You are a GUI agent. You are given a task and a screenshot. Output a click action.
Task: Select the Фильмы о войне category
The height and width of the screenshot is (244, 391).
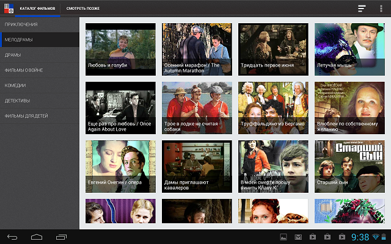click(40, 70)
